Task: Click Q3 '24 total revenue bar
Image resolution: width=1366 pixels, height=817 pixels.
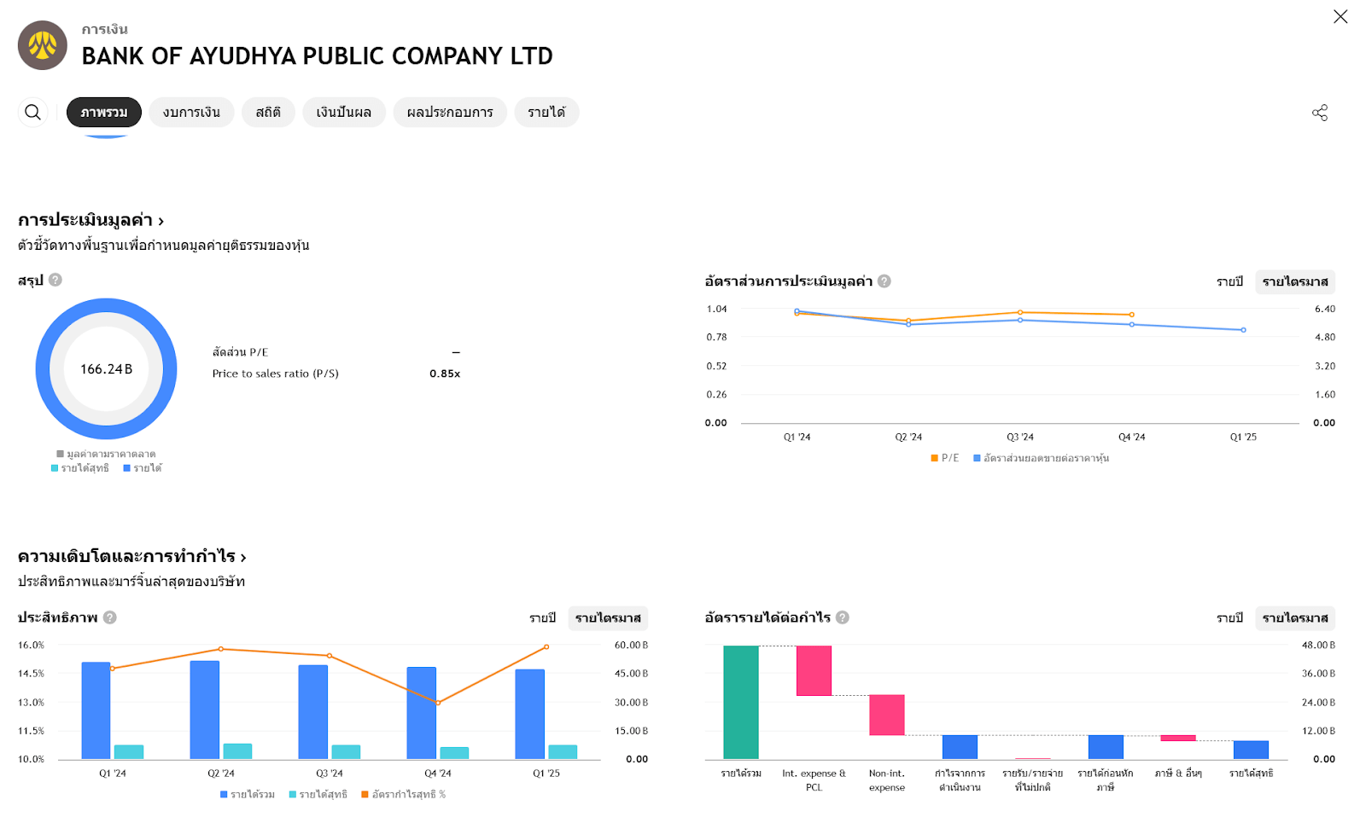Action: 313,712
